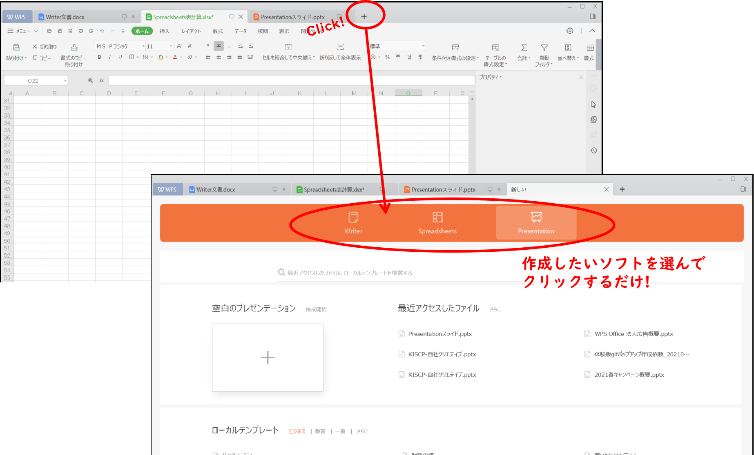Viewport: 754px width, 455px height.
Task: Click the yellow fill color bucket swatch
Action: tap(161, 57)
